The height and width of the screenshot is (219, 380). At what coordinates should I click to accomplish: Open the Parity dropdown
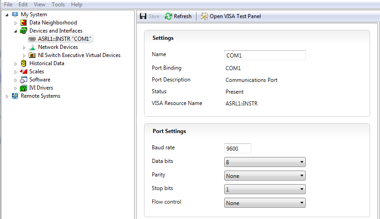[265, 176]
